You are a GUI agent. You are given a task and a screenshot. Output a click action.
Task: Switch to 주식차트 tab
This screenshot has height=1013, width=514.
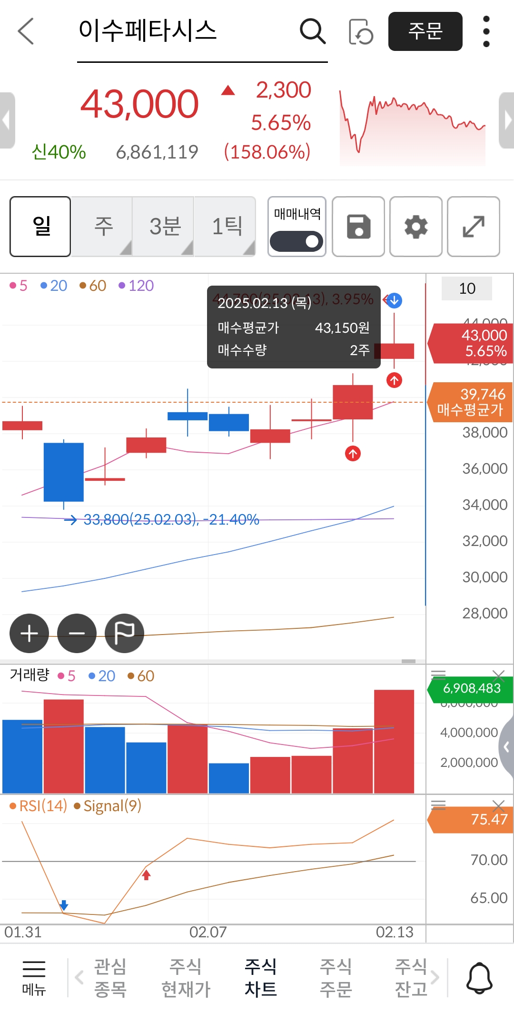coord(261,978)
